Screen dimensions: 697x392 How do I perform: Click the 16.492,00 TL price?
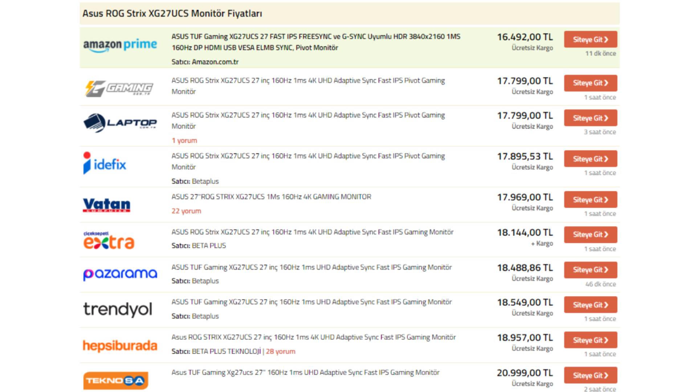(x=525, y=37)
